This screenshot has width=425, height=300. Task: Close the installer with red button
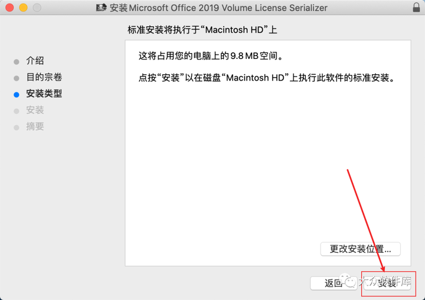[10, 8]
